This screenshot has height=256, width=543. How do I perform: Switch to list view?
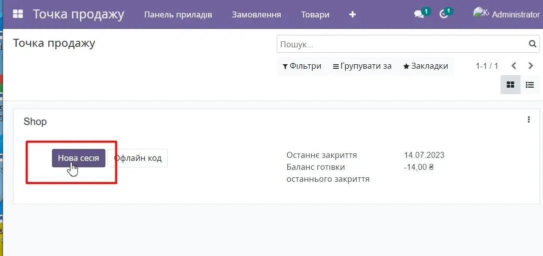point(530,85)
